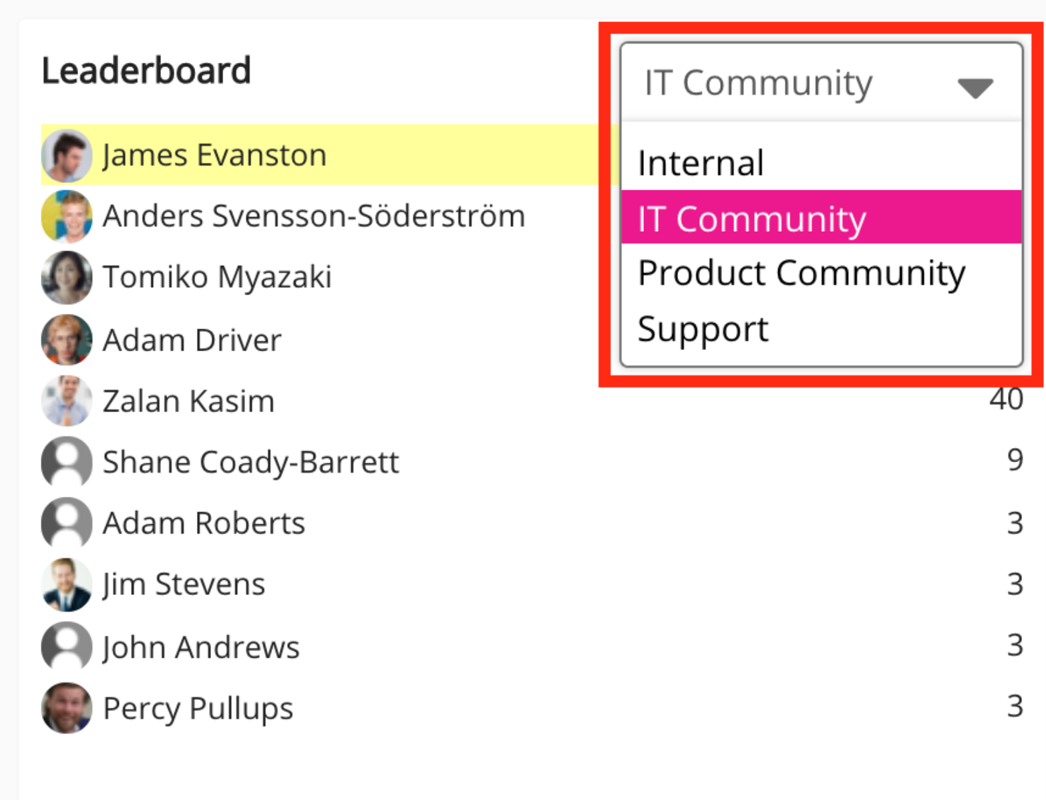The height and width of the screenshot is (800, 1046).
Task: Click Shane Coady-Barrett's default avatar
Action: coord(66,461)
